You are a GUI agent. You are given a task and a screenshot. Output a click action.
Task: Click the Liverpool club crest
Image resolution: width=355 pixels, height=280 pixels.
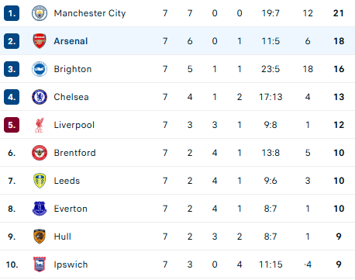[x=40, y=125]
